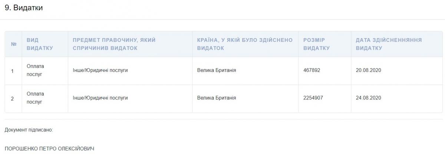This screenshot has width=445, height=156.
Task: Click "Велика Британія" in the second row
Action: coord(217,98)
